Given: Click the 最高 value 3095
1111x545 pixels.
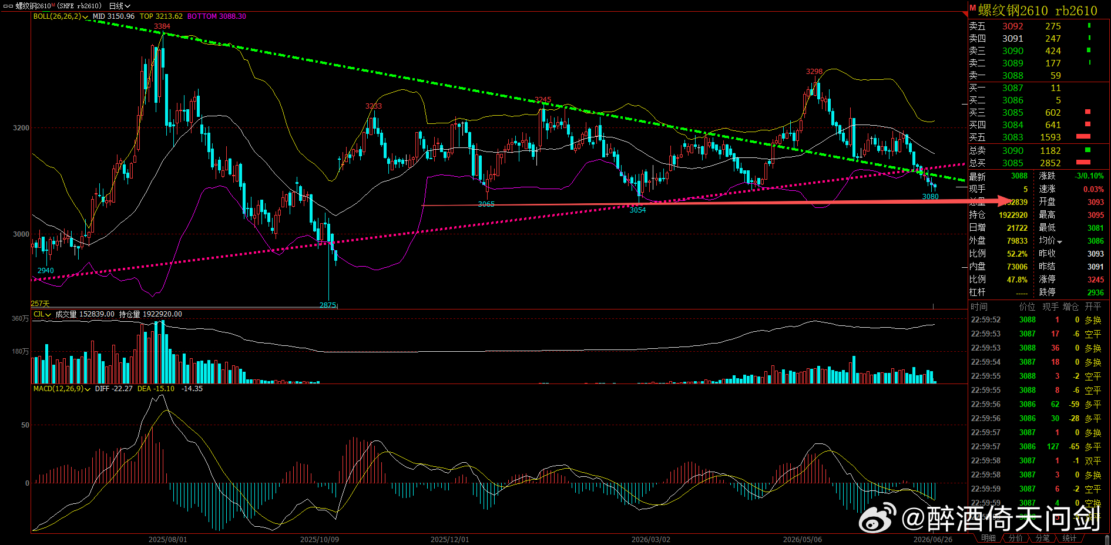Looking at the screenshot, I should 1096,215.
